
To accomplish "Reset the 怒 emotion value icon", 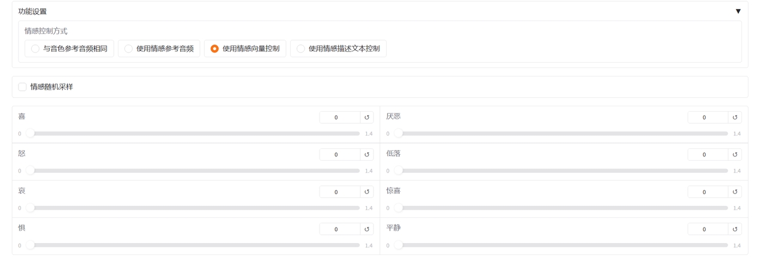I will pyautogui.click(x=367, y=155).
